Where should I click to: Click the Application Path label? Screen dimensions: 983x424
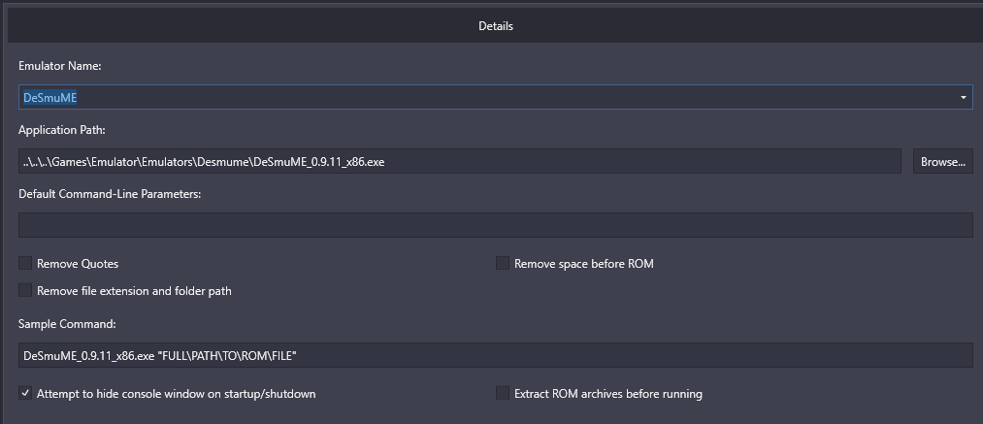pyautogui.click(x=62, y=130)
